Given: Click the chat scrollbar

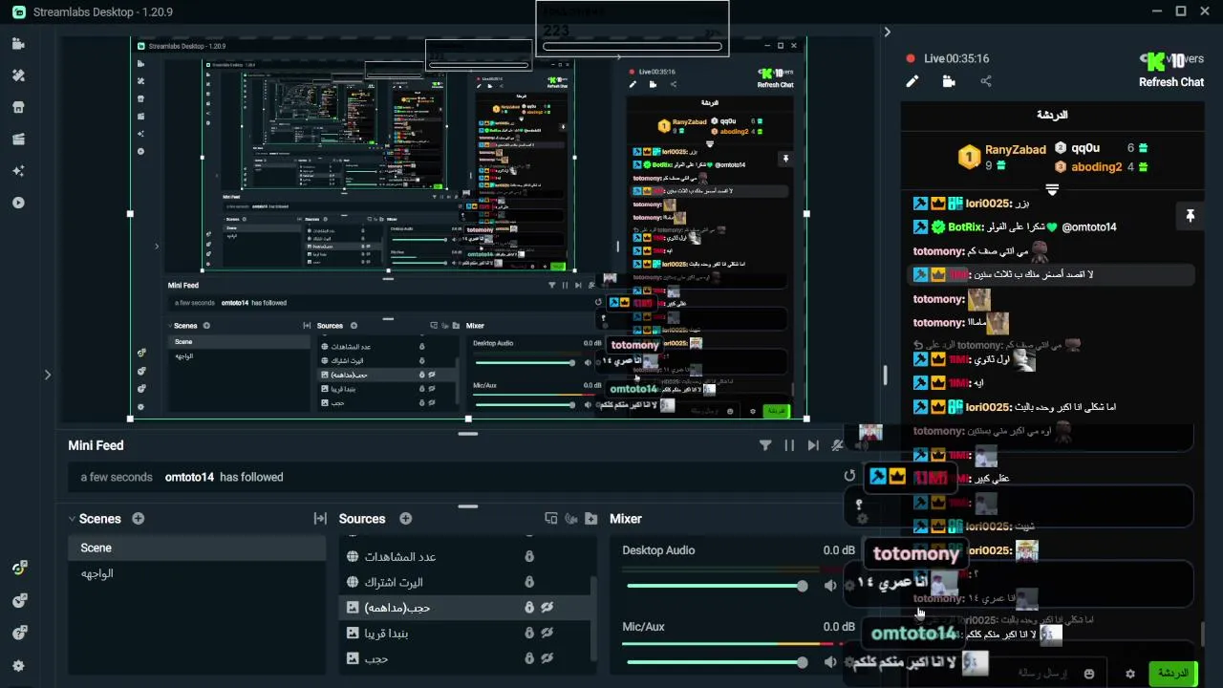Looking at the screenshot, I should coord(1202,634).
